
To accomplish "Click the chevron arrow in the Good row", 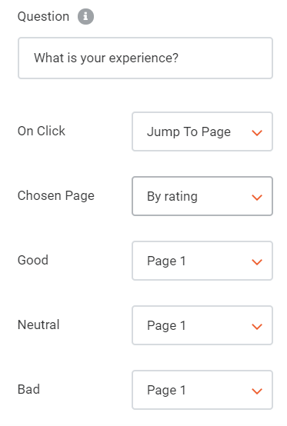I will click(x=256, y=261).
